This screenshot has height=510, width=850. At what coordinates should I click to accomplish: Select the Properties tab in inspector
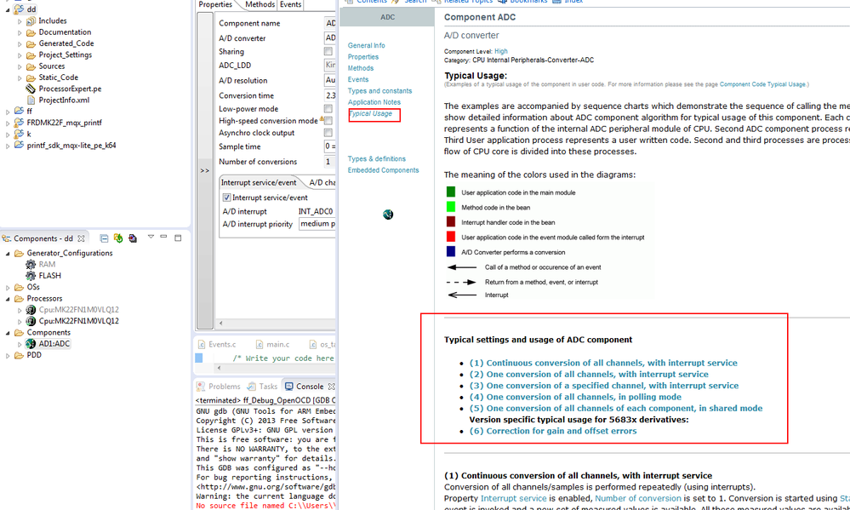215,4
